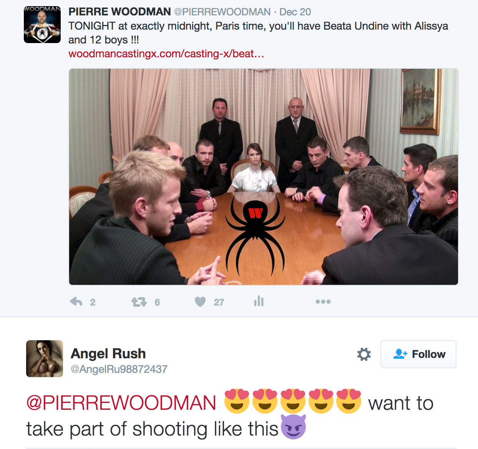Click the reply arrow icon under the tweet

[76, 302]
